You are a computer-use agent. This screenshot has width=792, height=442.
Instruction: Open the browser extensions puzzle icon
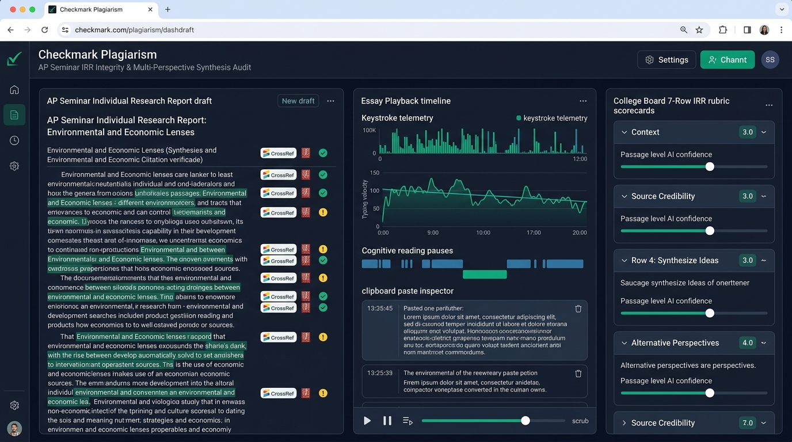723,30
